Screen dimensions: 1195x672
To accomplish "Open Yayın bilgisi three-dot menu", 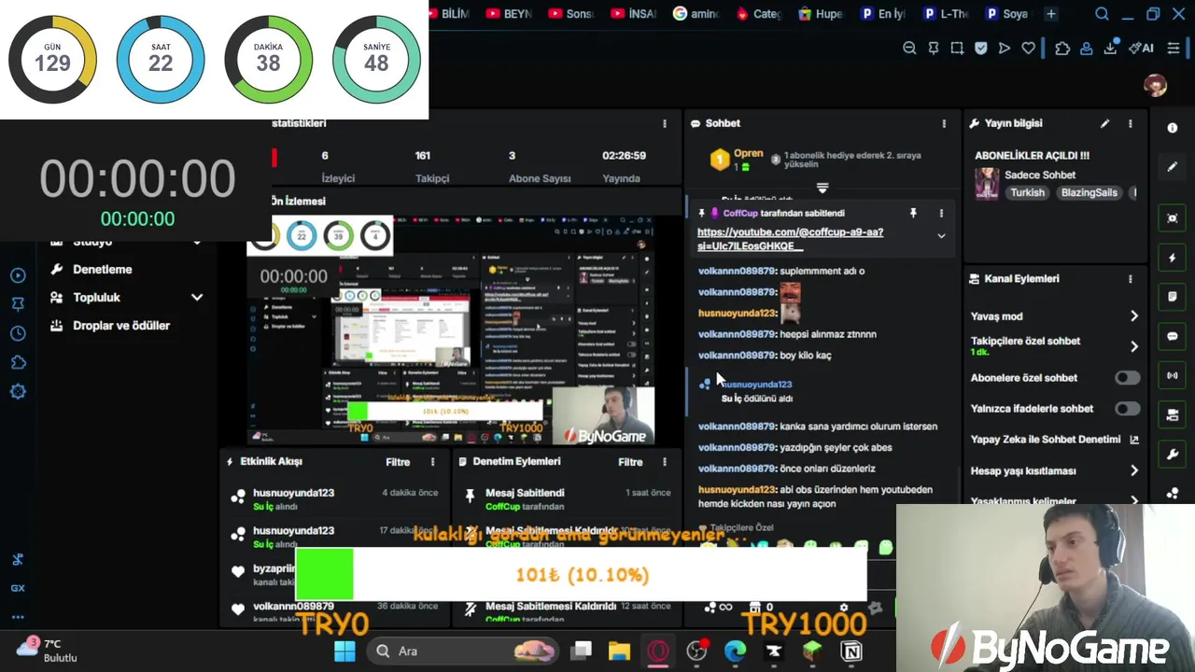I will coord(1130,123).
